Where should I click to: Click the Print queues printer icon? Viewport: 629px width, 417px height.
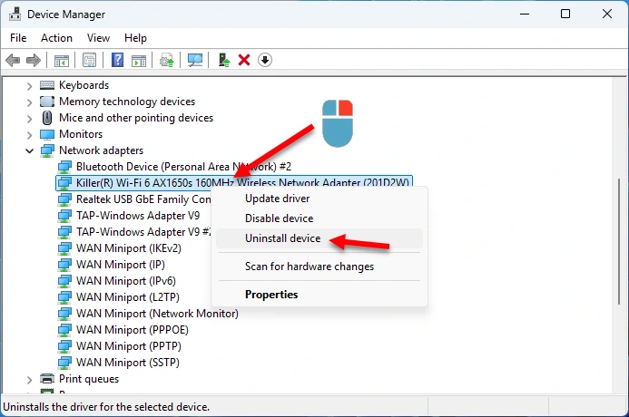[x=47, y=379]
